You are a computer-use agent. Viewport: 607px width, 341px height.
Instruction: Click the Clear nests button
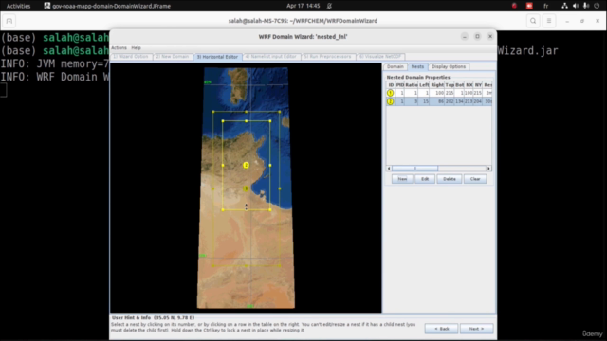click(475, 179)
